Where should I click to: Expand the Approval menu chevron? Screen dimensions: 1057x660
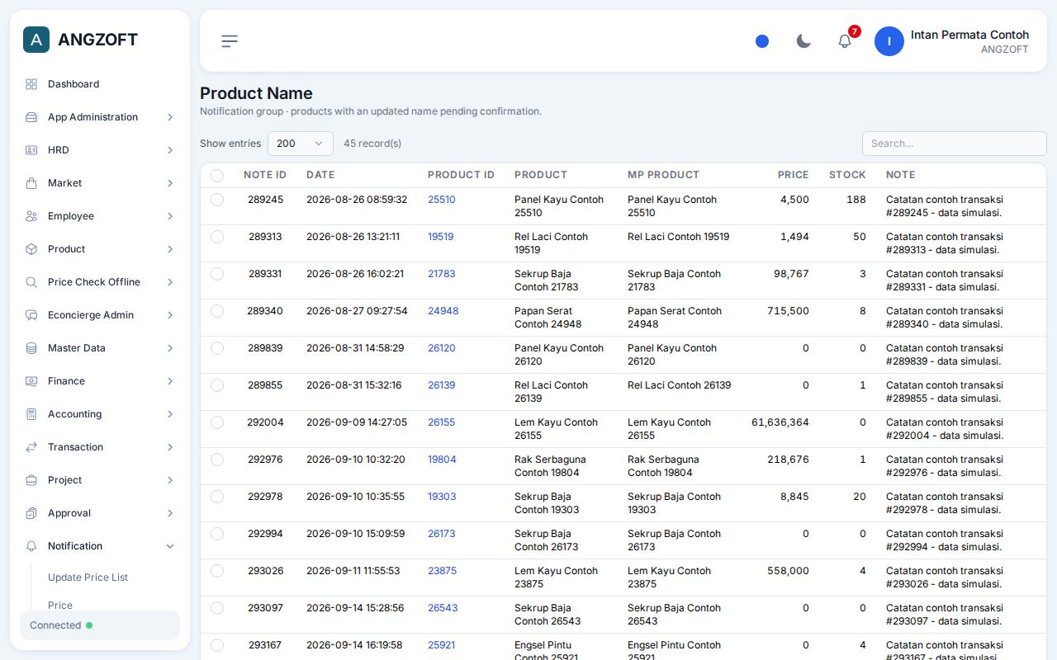click(170, 513)
